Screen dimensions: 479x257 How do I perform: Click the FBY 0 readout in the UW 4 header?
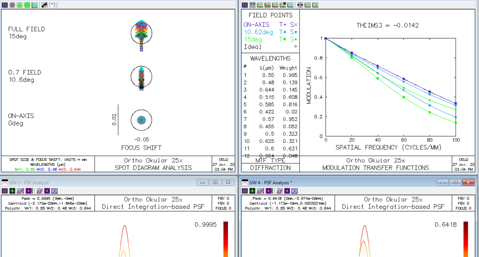(463, 199)
